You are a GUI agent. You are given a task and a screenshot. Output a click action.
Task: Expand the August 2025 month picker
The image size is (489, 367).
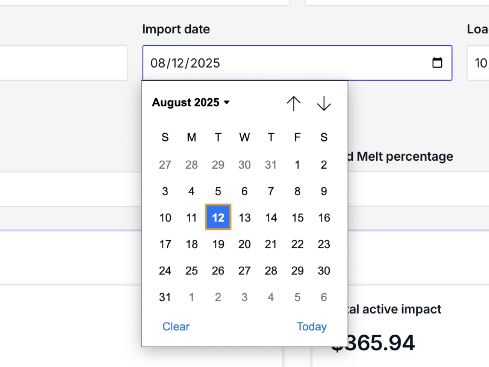[x=191, y=102]
